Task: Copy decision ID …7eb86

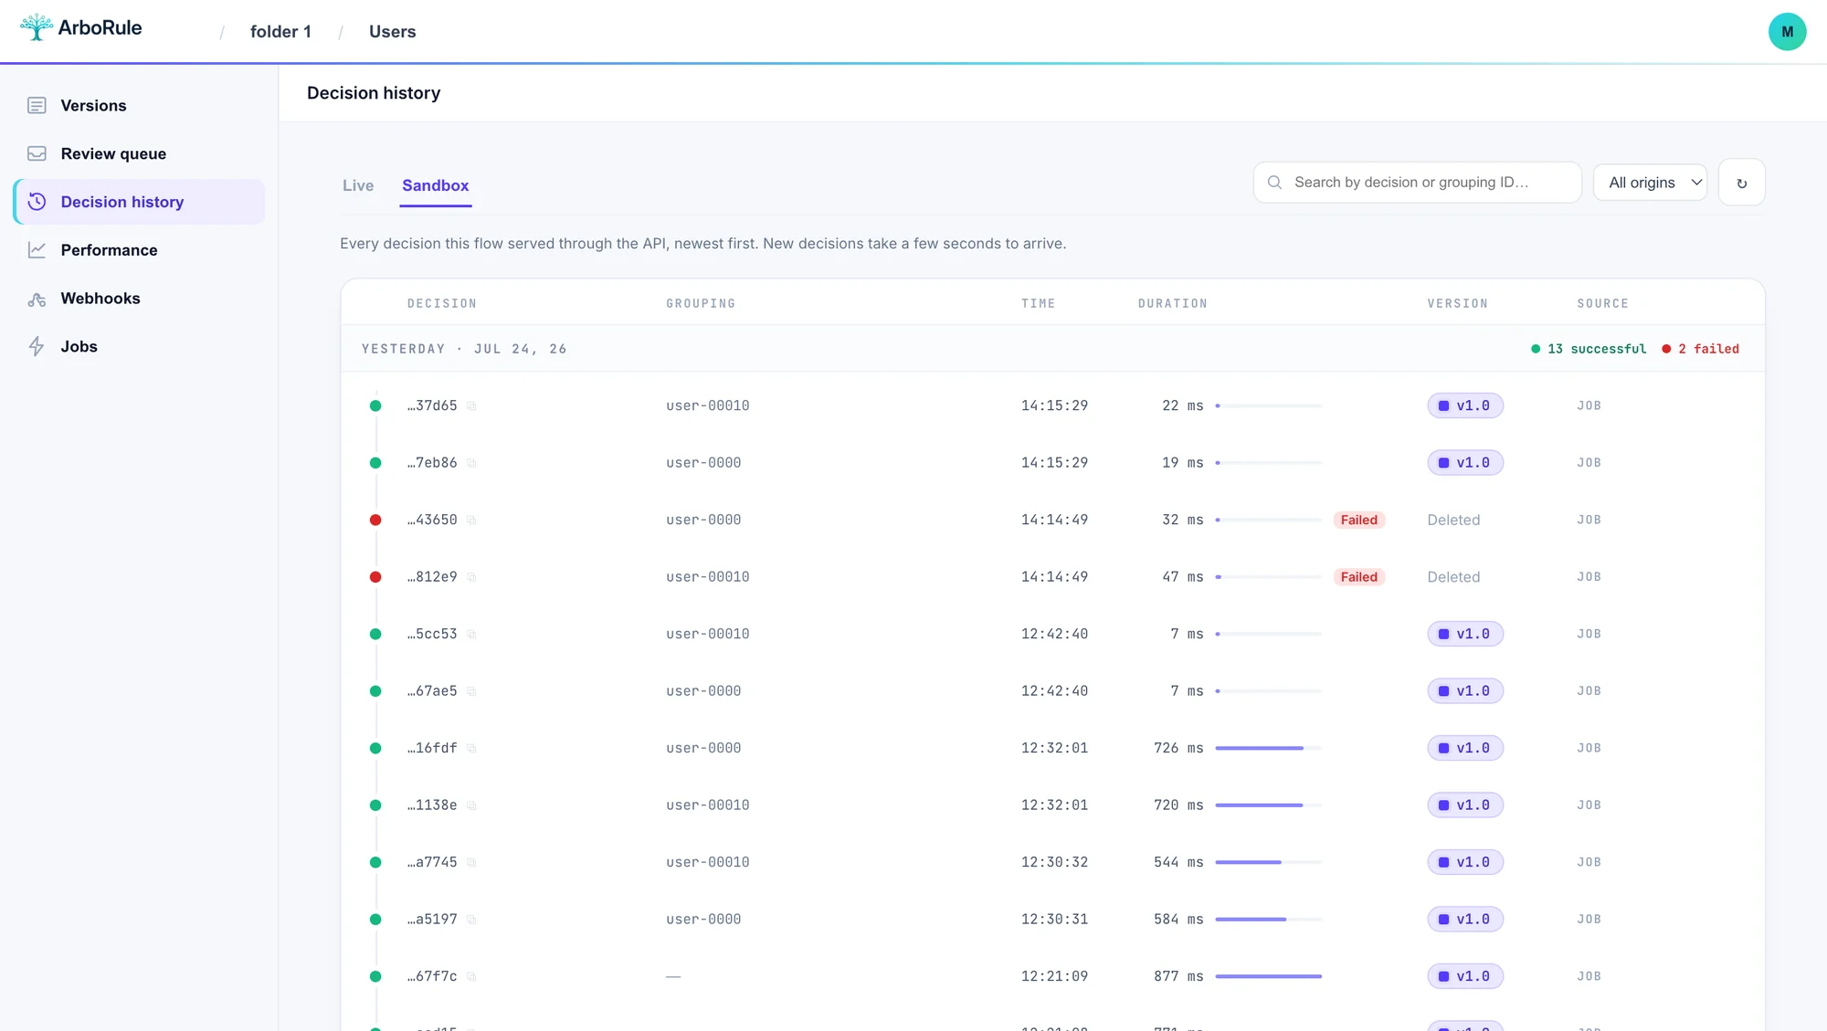Action: (471, 463)
